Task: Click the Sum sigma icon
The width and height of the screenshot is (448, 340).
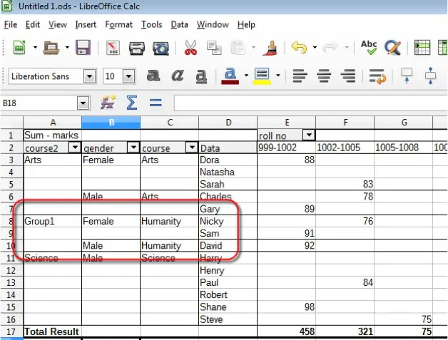Action: coord(131,103)
